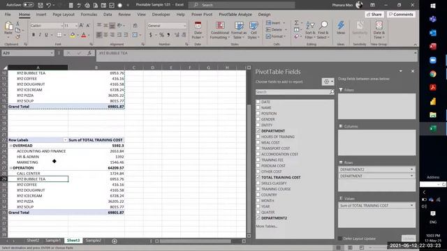Click the Save icon in title bar

tap(41, 5)
